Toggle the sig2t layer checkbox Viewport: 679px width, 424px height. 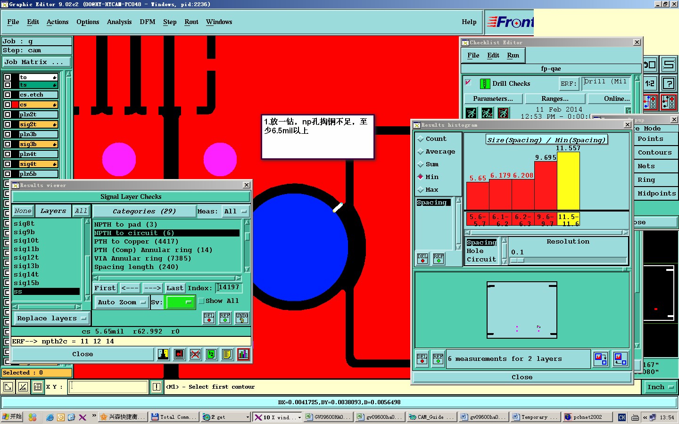8,124
